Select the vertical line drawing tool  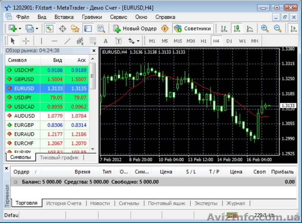coord(42,41)
